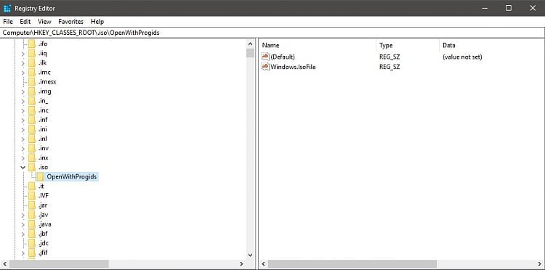Click the tree scrollbar down arrow

[250, 254]
